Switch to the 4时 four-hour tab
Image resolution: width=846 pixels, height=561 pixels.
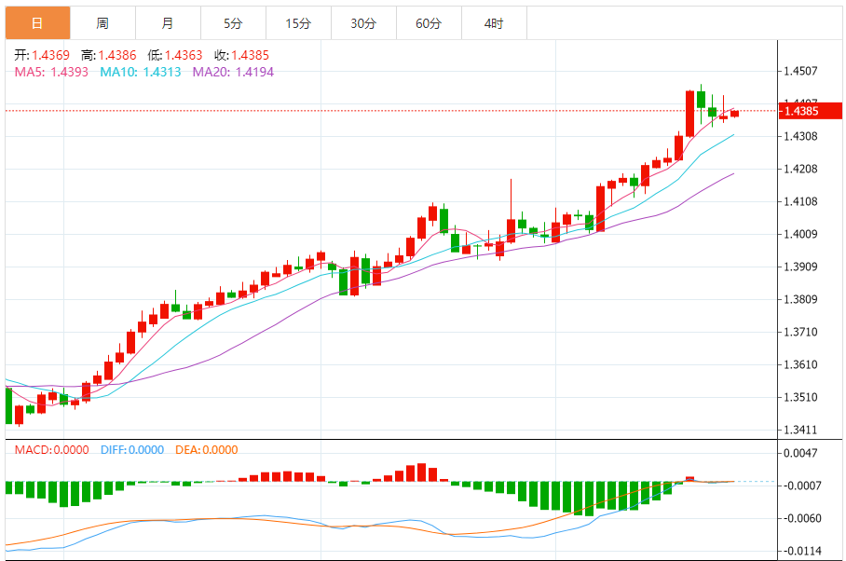tap(494, 23)
